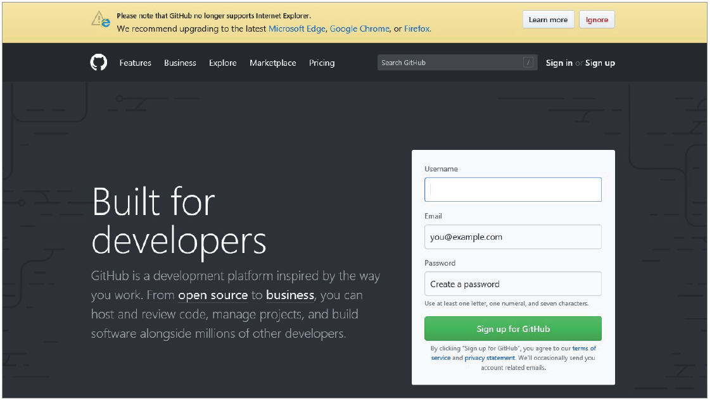Viewport: 712px width, 401px height.
Task: Open the Marketplace page
Action: tap(273, 63)
